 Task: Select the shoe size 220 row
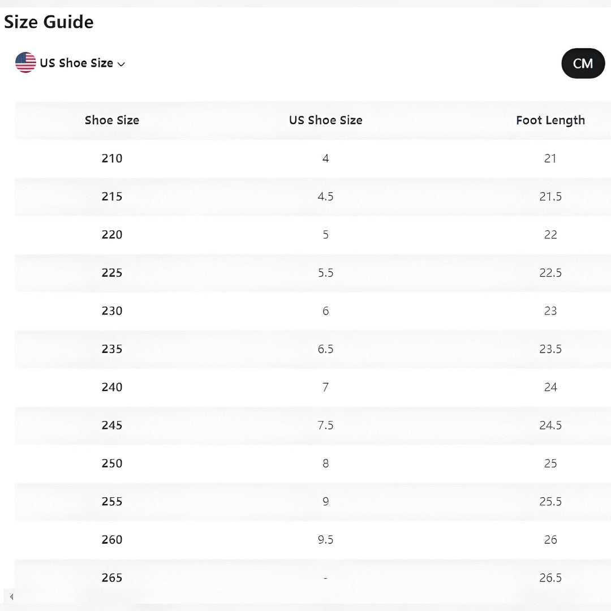[112, 235]
